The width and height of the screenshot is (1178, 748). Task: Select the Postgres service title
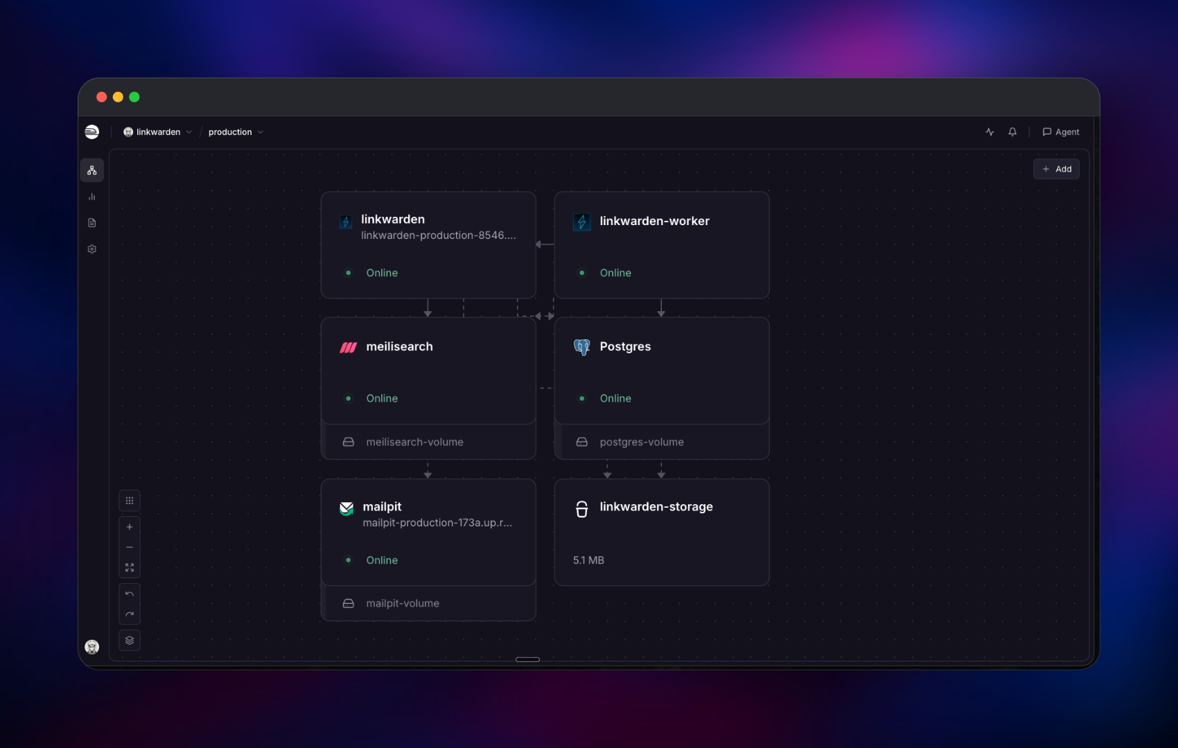pyautogui.click(x=625, y=346)
